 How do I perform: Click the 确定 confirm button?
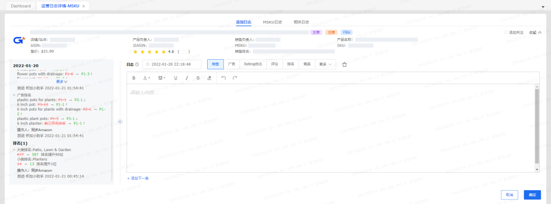click(x=532, y=195)
